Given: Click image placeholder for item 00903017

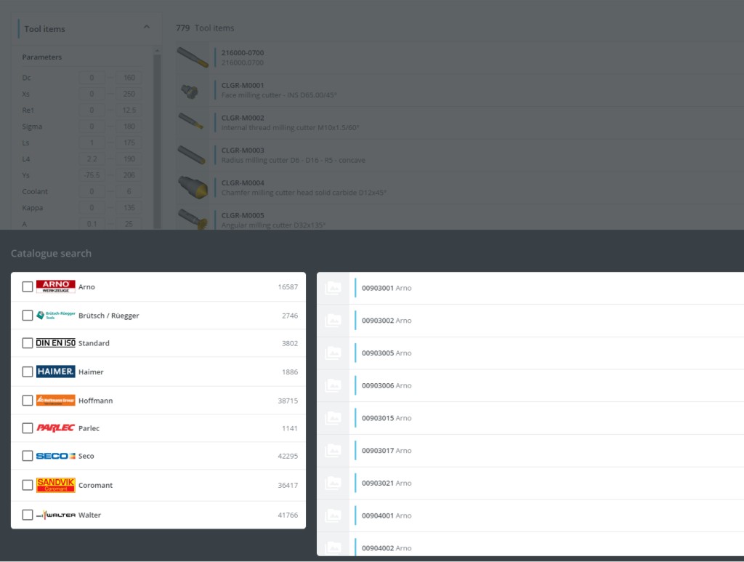Looking at the screenshot, I should (333, 451).
